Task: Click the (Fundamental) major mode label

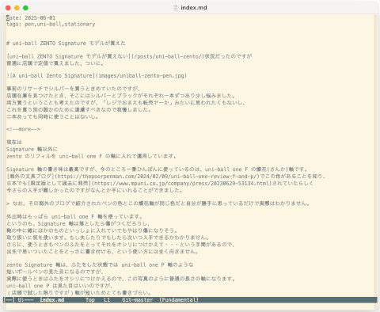Action: (x=179, y=300)
